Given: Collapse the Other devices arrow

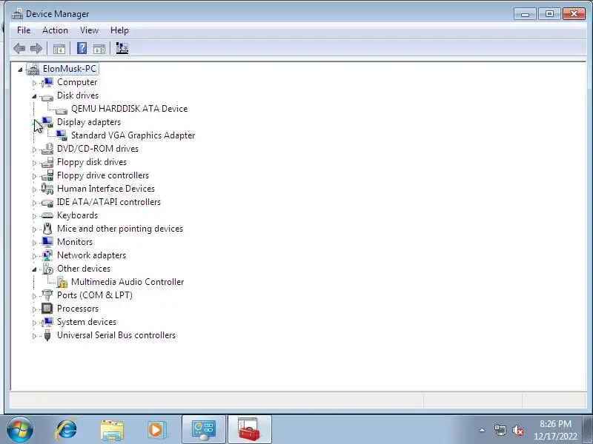Looking at the screenshot, I should click(x=34, y=269).
